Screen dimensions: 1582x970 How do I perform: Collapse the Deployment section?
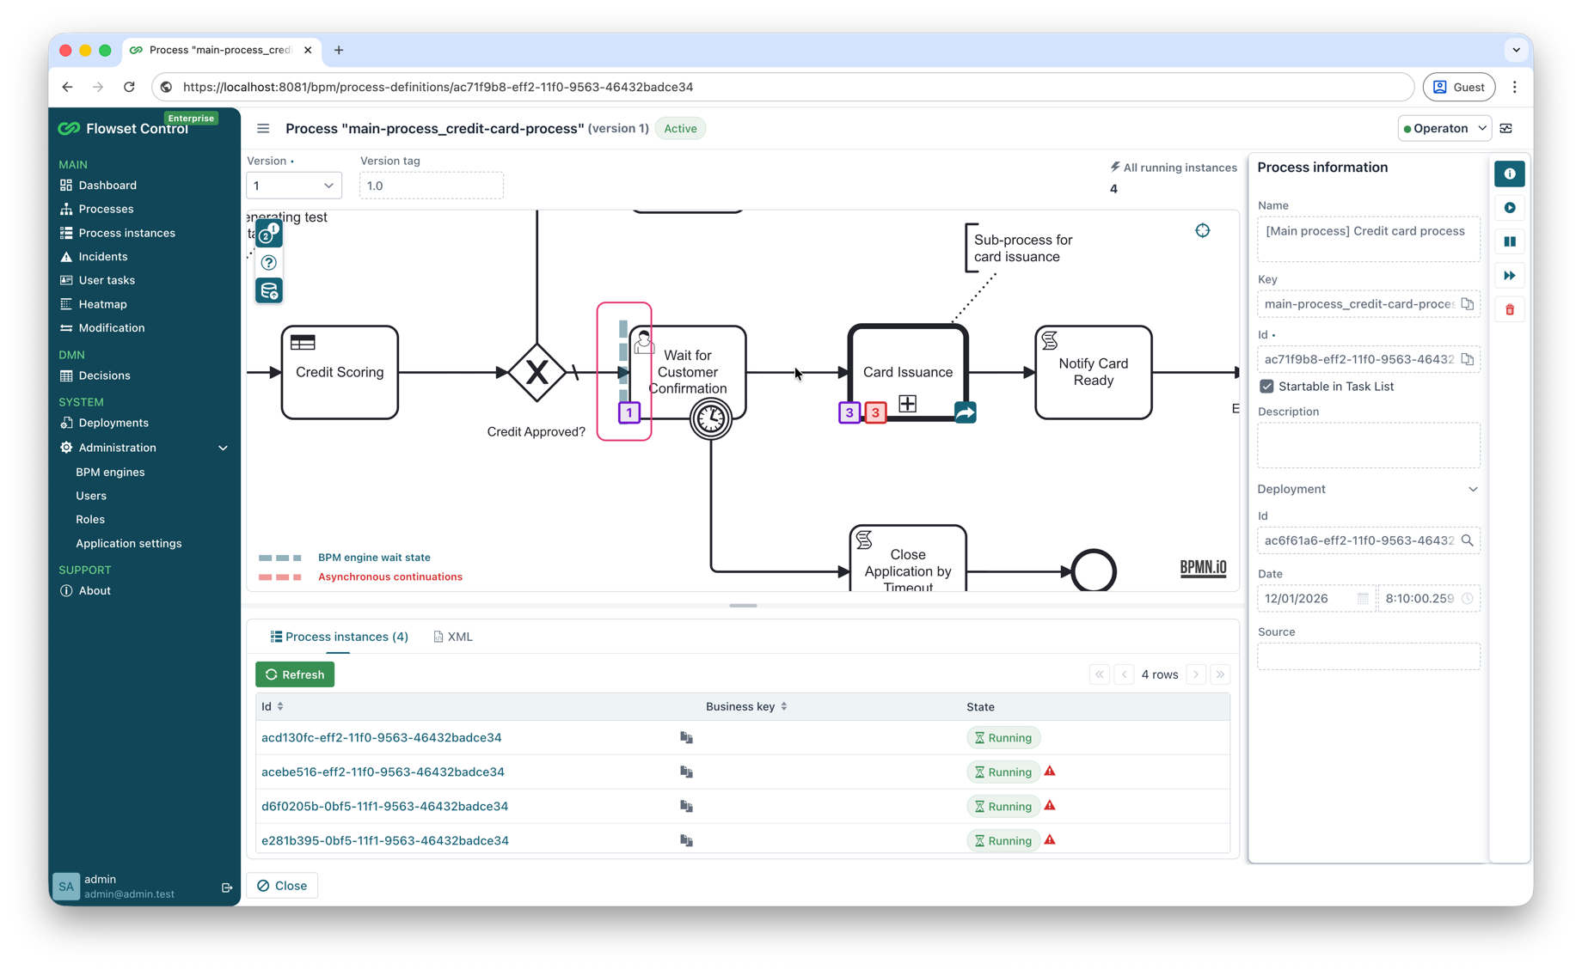click(x=1472, y=489)
